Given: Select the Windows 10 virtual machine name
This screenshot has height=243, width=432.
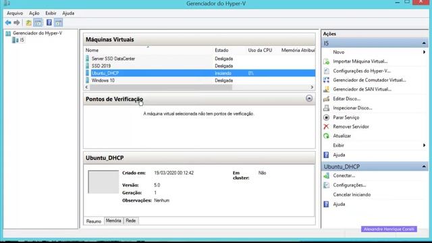Looking at the screenshot, I should pos(103,80).
